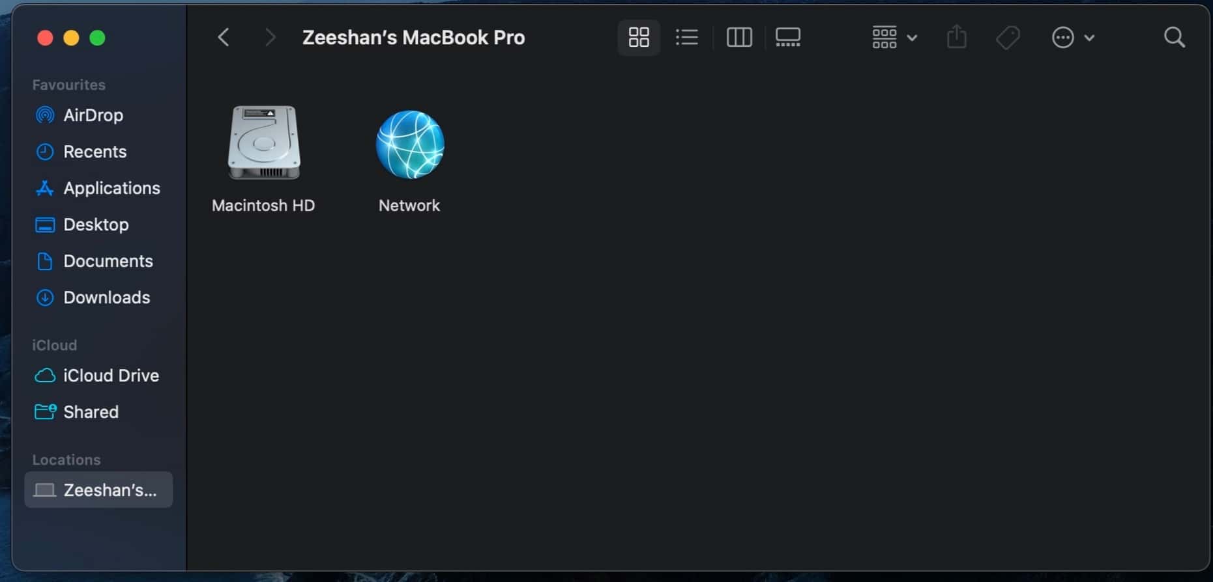Switch to column view

click(x=739, y=37)
